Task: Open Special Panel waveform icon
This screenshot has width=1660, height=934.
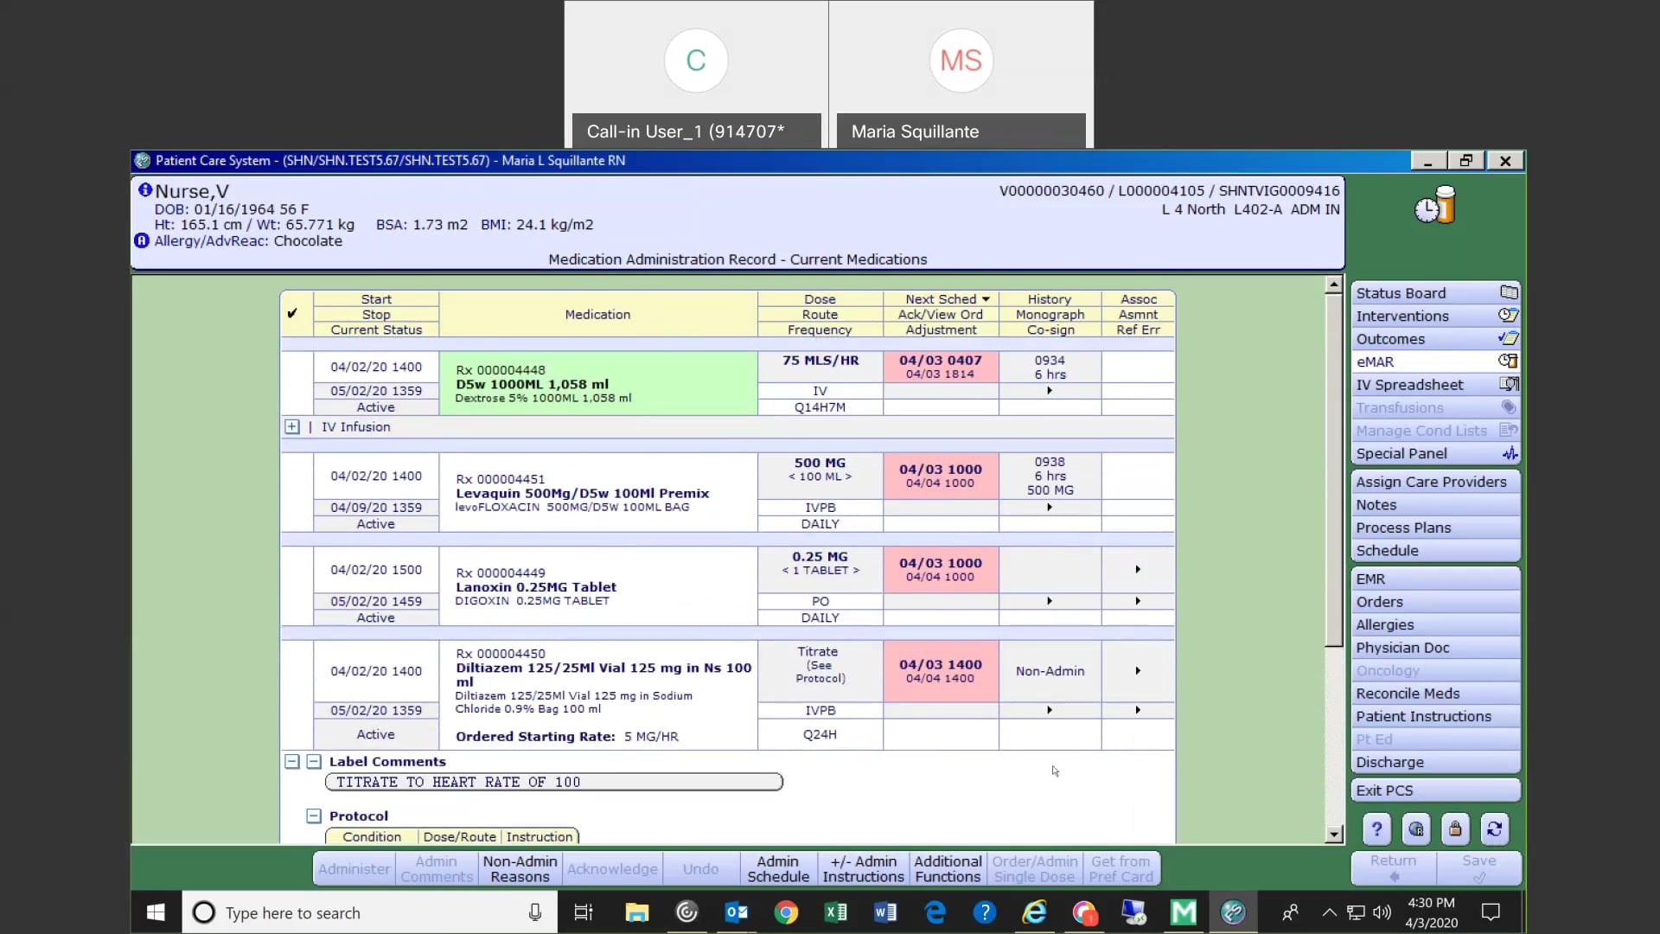Action: [x=1510, y=453]
